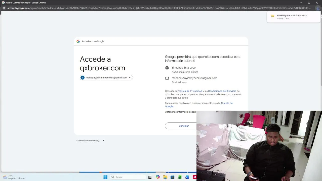Maximize the Chrome window
This screenshot has width=322, height=181.
click(x=309, y=3)
